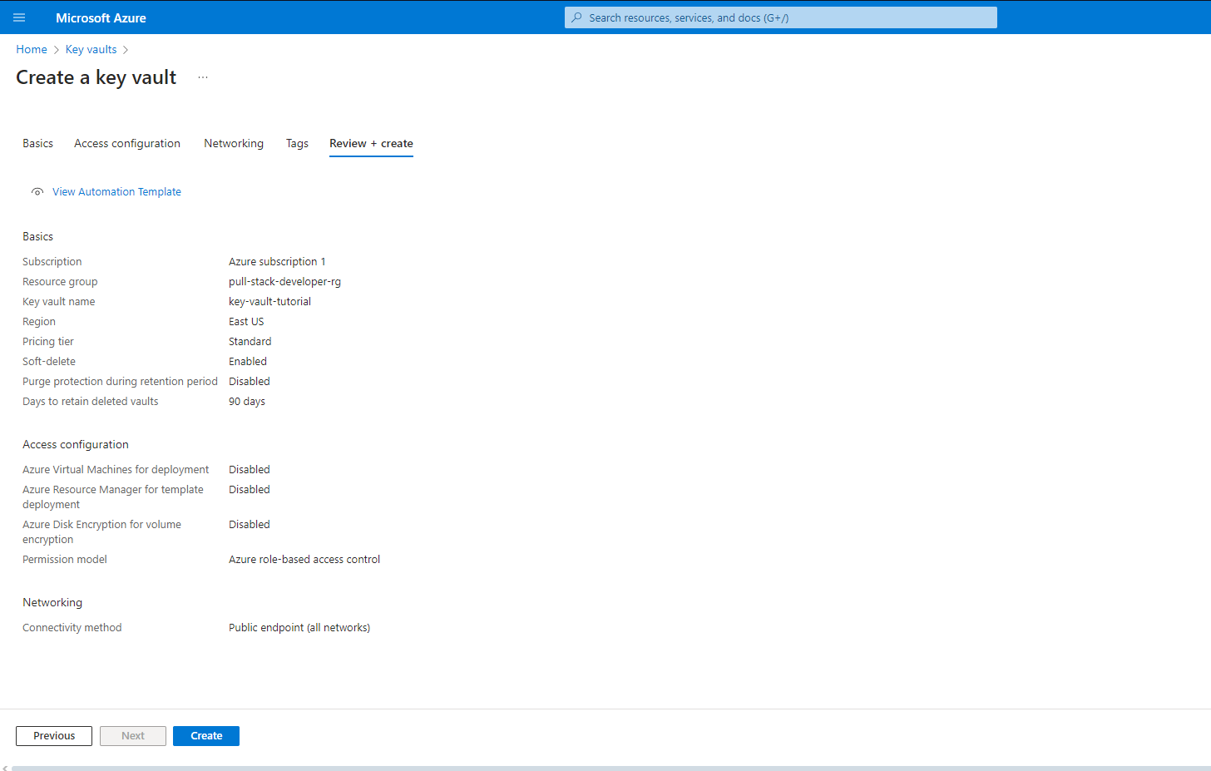
Task: Click the search magnifier icon
Action: click(x=576, y=17)
